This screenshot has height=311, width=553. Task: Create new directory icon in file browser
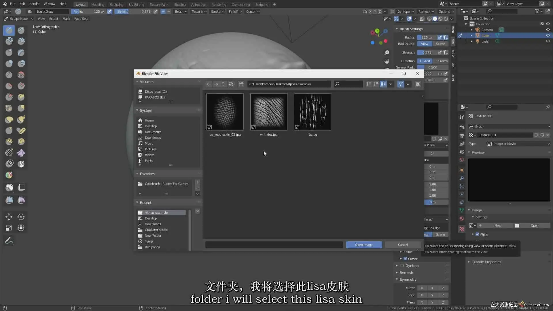[x=241, y=84]
